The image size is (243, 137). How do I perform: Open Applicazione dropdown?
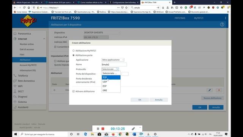(113, 60)
